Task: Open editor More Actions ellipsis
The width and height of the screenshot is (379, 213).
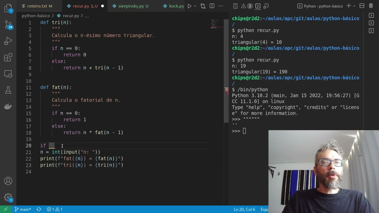Action: click(221, 6)
